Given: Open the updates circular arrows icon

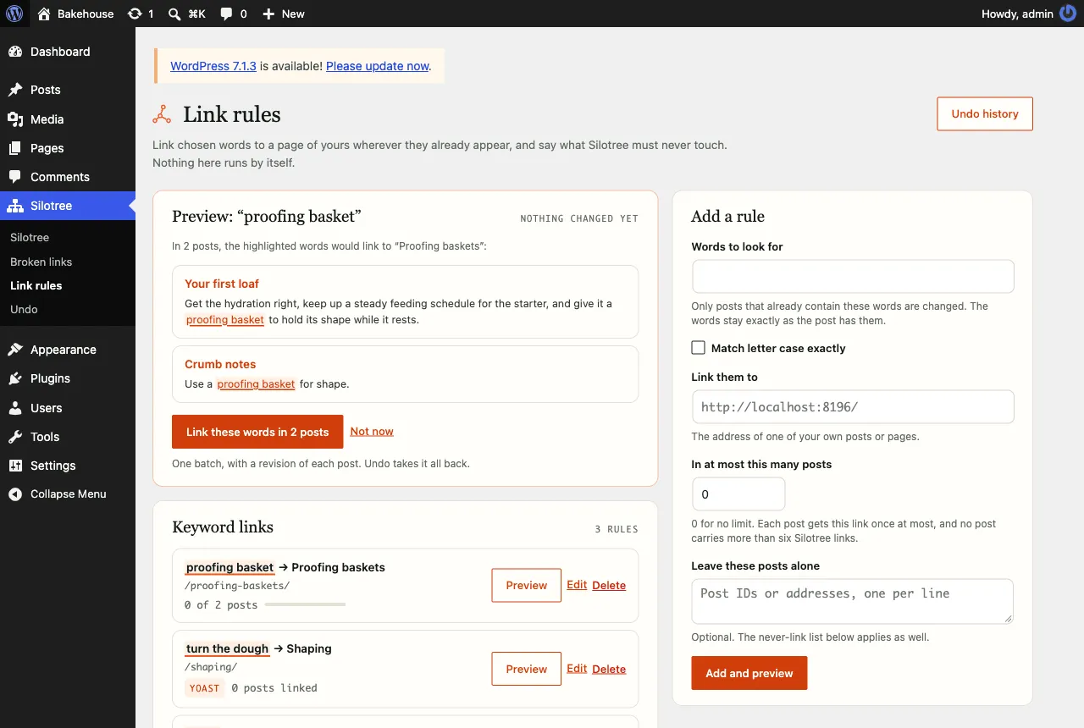Looking at the screenshot, I should 135,14.
